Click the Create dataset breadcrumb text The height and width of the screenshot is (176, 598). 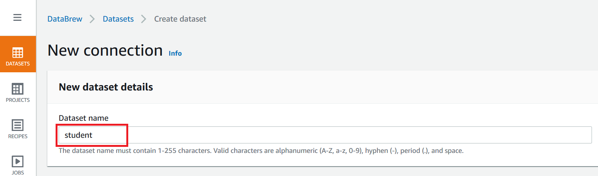point(180,19)
